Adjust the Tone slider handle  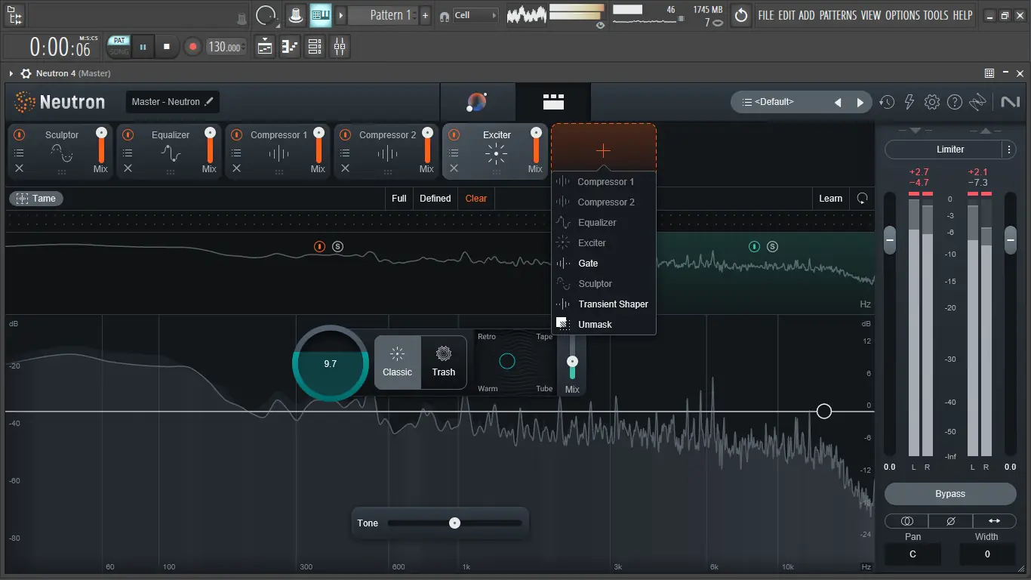[x=454, y=523]
